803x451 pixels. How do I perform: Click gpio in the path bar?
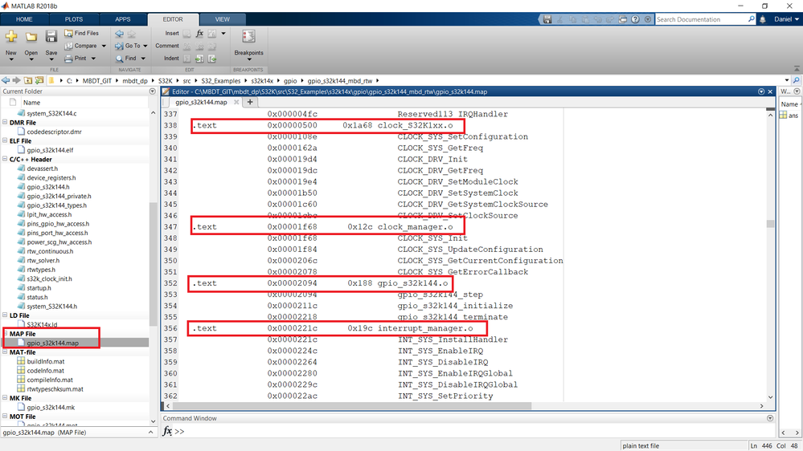(290, 81)
